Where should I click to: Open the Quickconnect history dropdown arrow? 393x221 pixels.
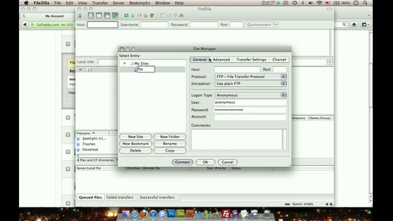click(276, 25)
